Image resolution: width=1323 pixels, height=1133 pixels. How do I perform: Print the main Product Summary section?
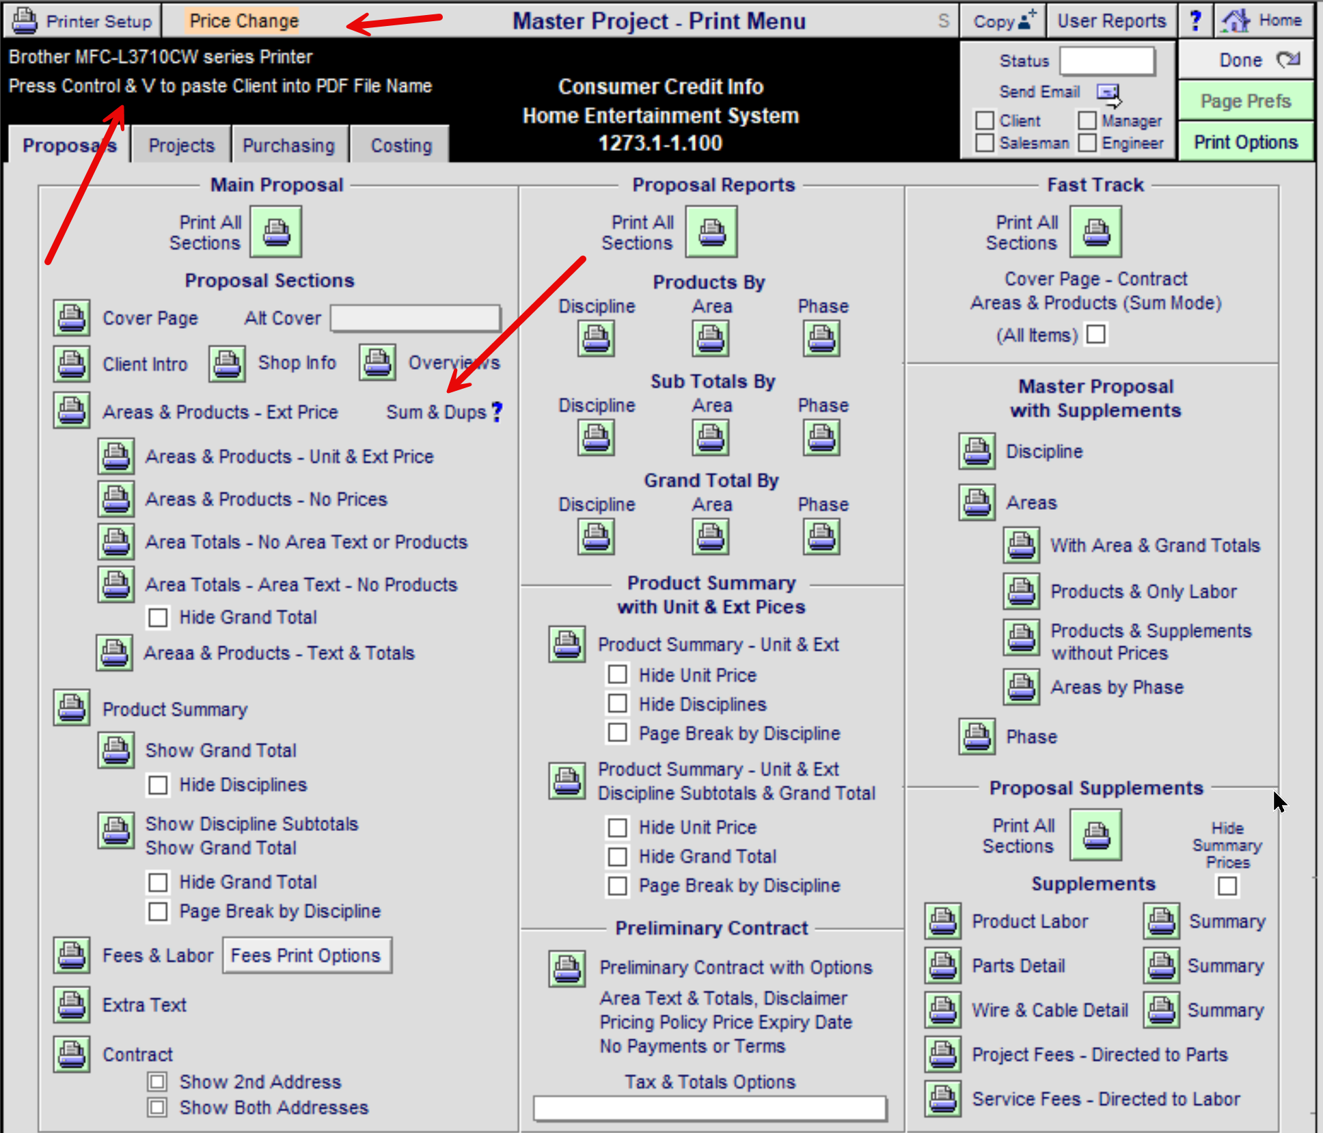(72, 707)
